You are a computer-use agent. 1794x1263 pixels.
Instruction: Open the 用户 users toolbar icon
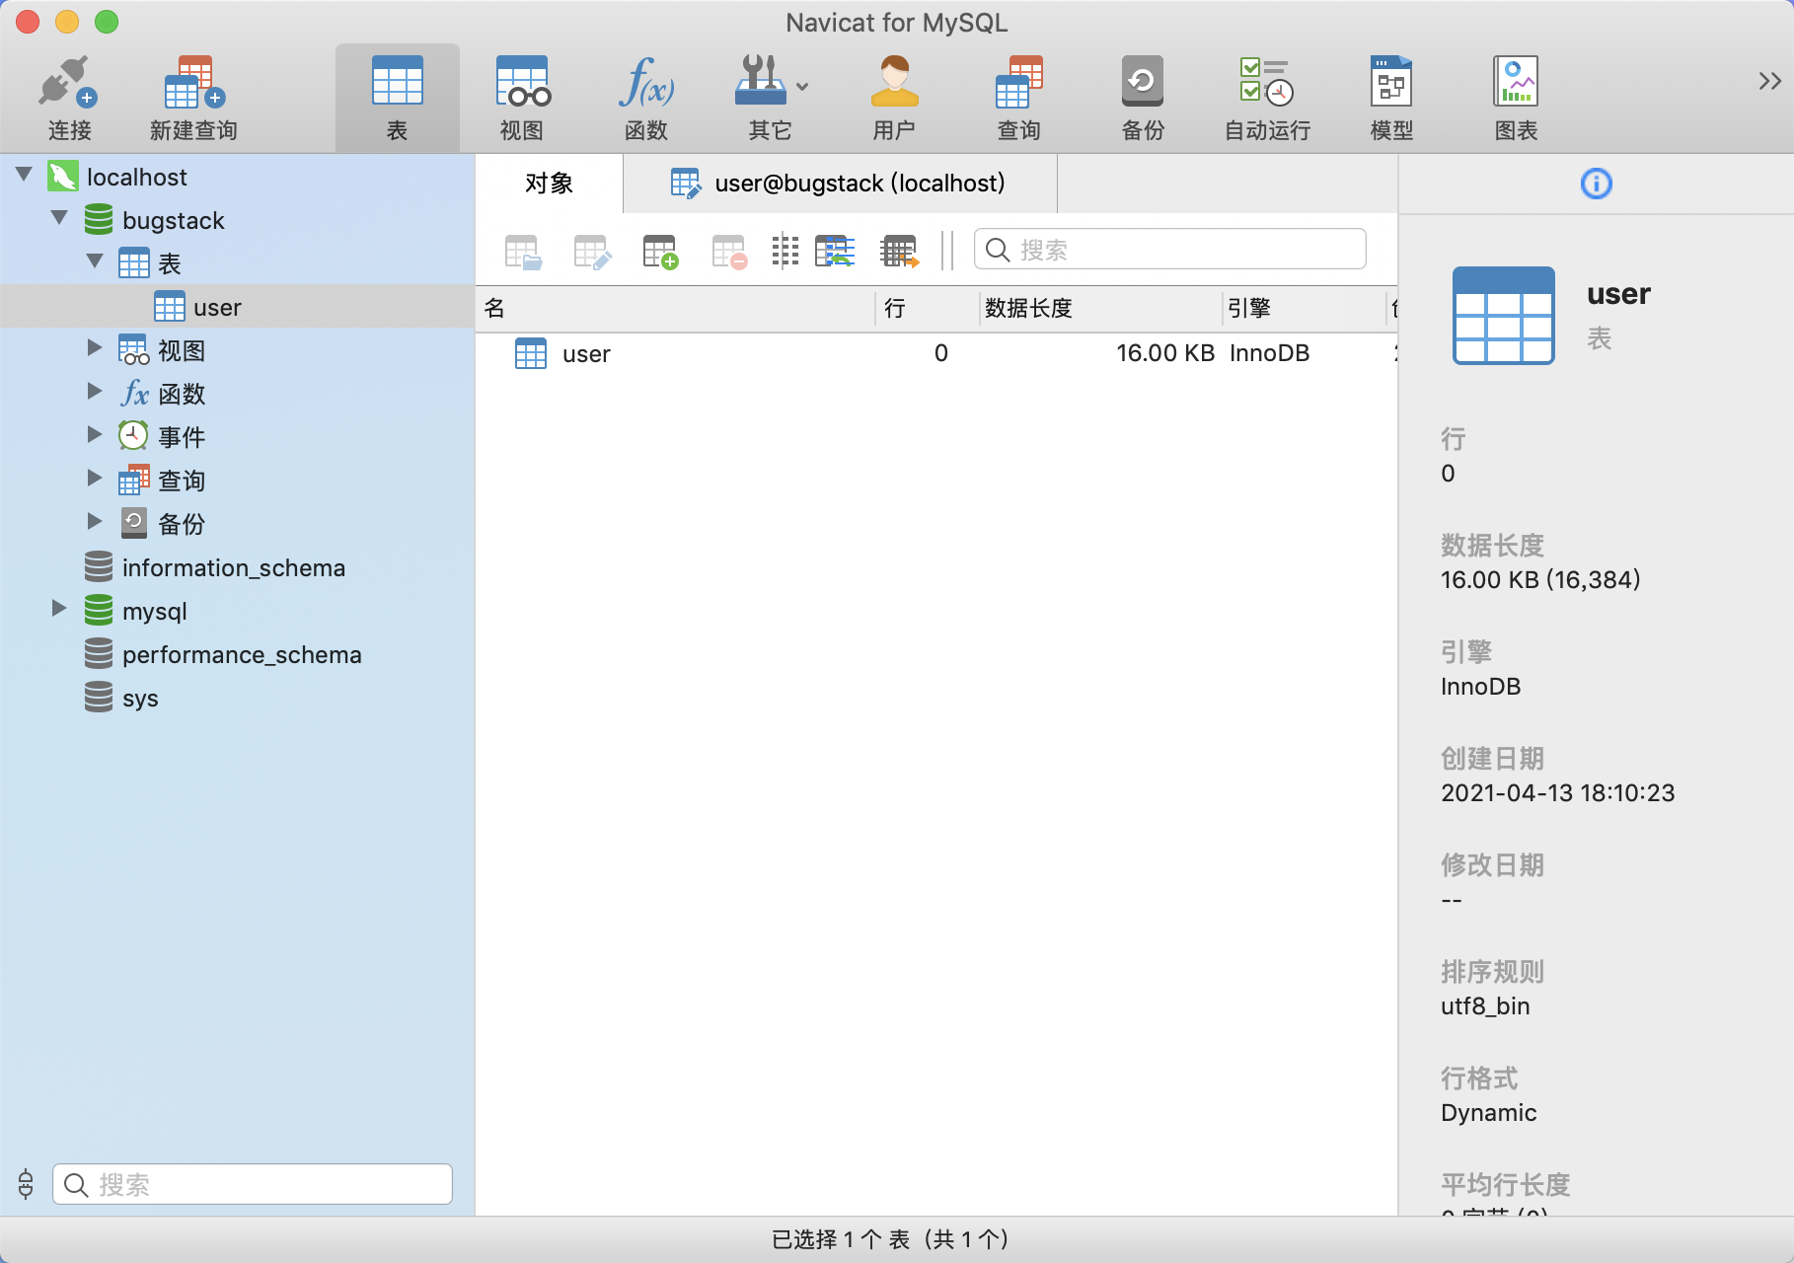894,98
